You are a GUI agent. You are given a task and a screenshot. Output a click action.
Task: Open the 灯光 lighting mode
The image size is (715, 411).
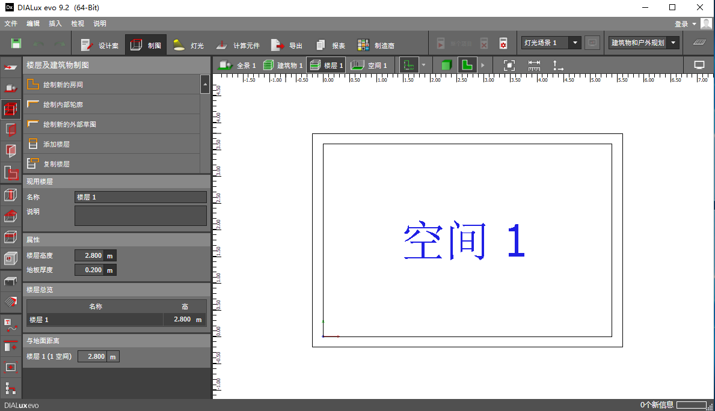coord(188,45)
